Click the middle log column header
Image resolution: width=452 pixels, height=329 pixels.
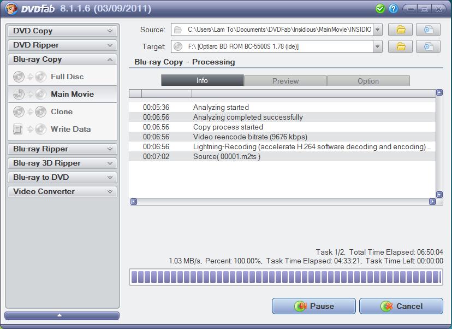pos(166,93)
